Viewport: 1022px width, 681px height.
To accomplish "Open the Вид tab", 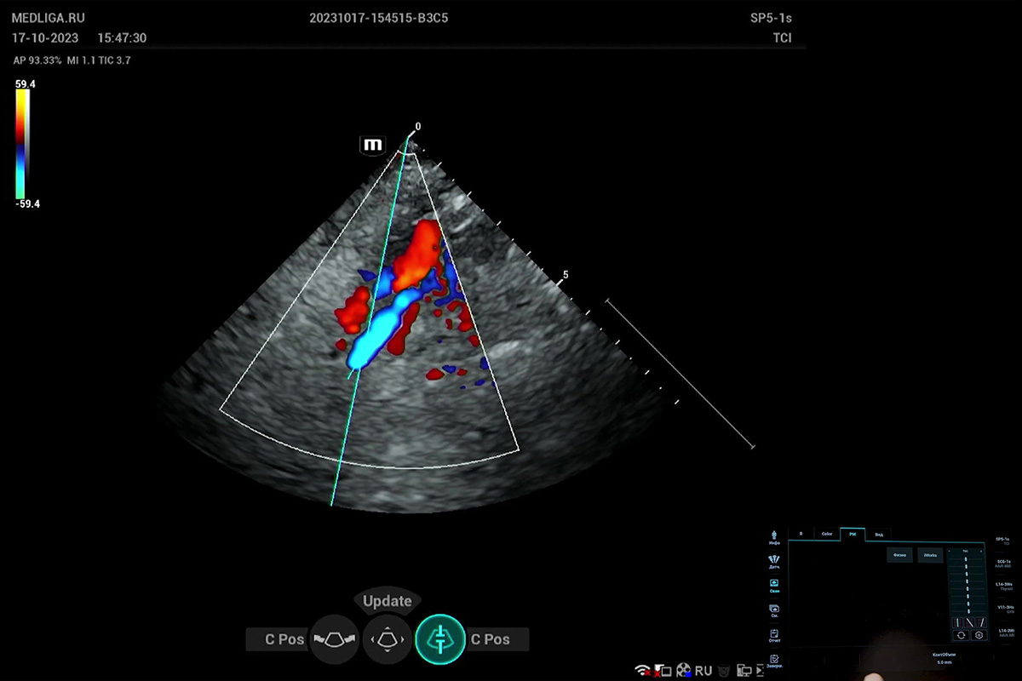I will click(x=879, y=535).
